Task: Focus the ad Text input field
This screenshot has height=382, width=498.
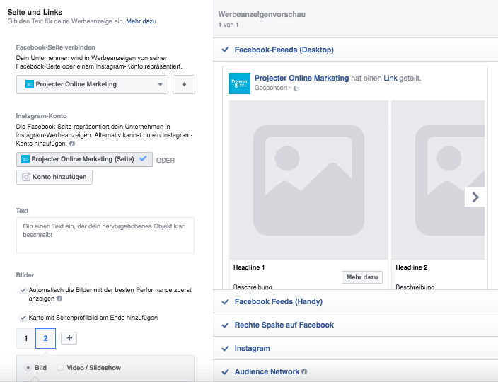Action: point(105,235)
